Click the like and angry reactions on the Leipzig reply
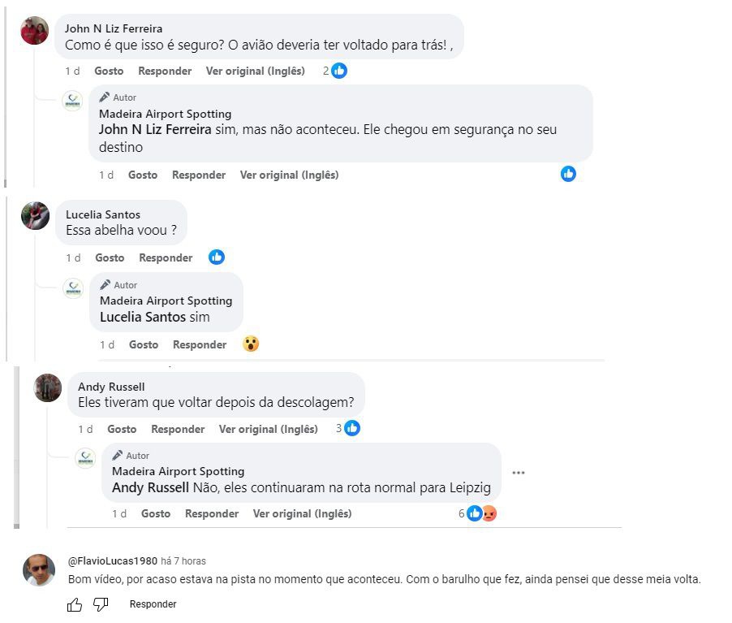The height and width of the screenshot is (623, 732). [x=481, y=513]
